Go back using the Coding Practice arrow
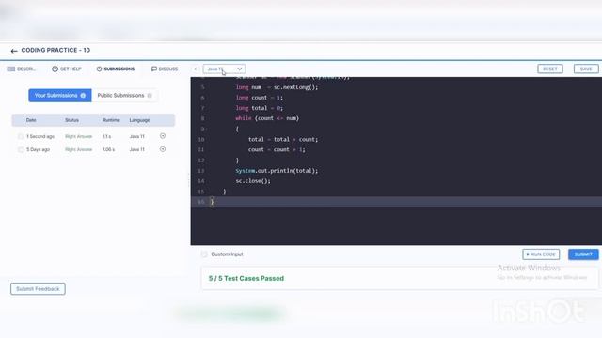This screenshot has height=338, width=602. tap(14, 51)
